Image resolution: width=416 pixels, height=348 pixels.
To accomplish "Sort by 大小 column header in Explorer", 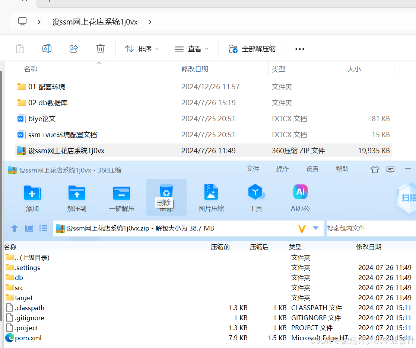I will [354, 69].
